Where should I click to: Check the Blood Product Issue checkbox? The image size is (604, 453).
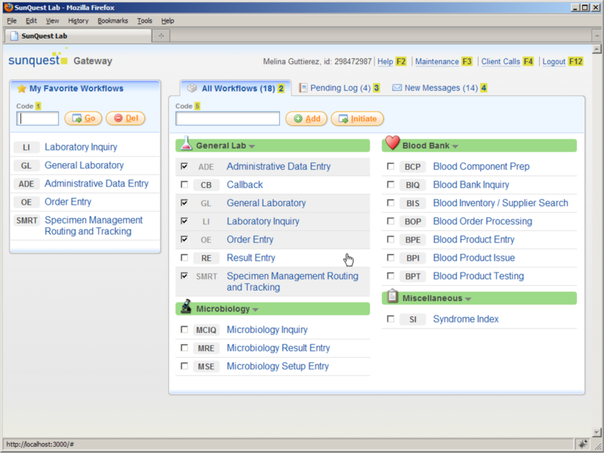click(x=390, y=257)
